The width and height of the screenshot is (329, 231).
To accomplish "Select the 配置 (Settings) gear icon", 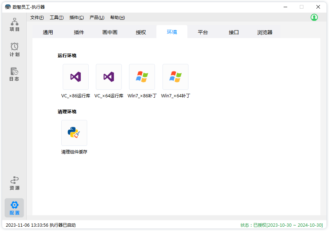I will [14, 205].
